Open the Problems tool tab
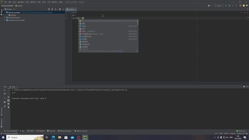The image size is (249, 140). pyautogui.click(x=40, y=131)
